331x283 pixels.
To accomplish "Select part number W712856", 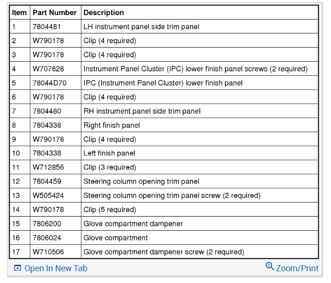I will pos(49,167).
